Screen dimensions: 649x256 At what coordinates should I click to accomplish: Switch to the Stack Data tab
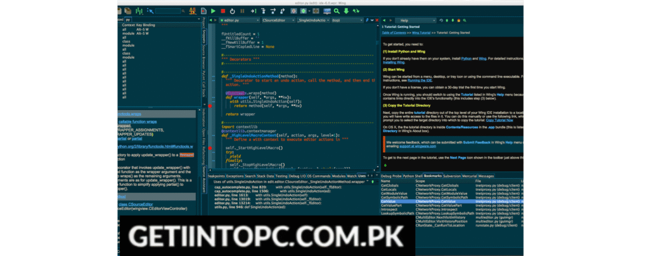click(x=266, y=176)
